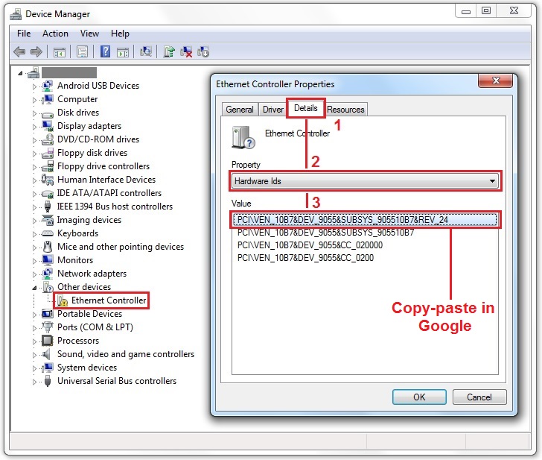542x460 pixels.
Task: Click the blue Help question-mark toolbar icon
Action: [x=105, y=51]
